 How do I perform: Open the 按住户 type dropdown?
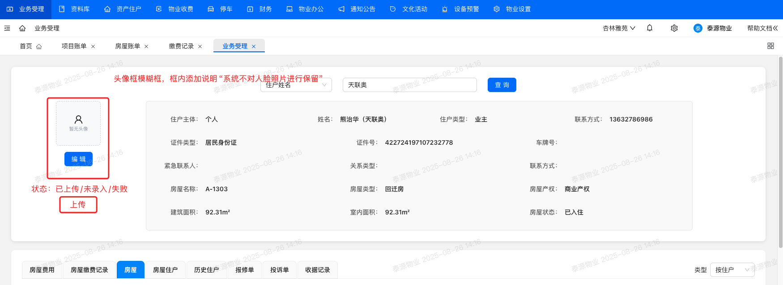coord(732,270)
